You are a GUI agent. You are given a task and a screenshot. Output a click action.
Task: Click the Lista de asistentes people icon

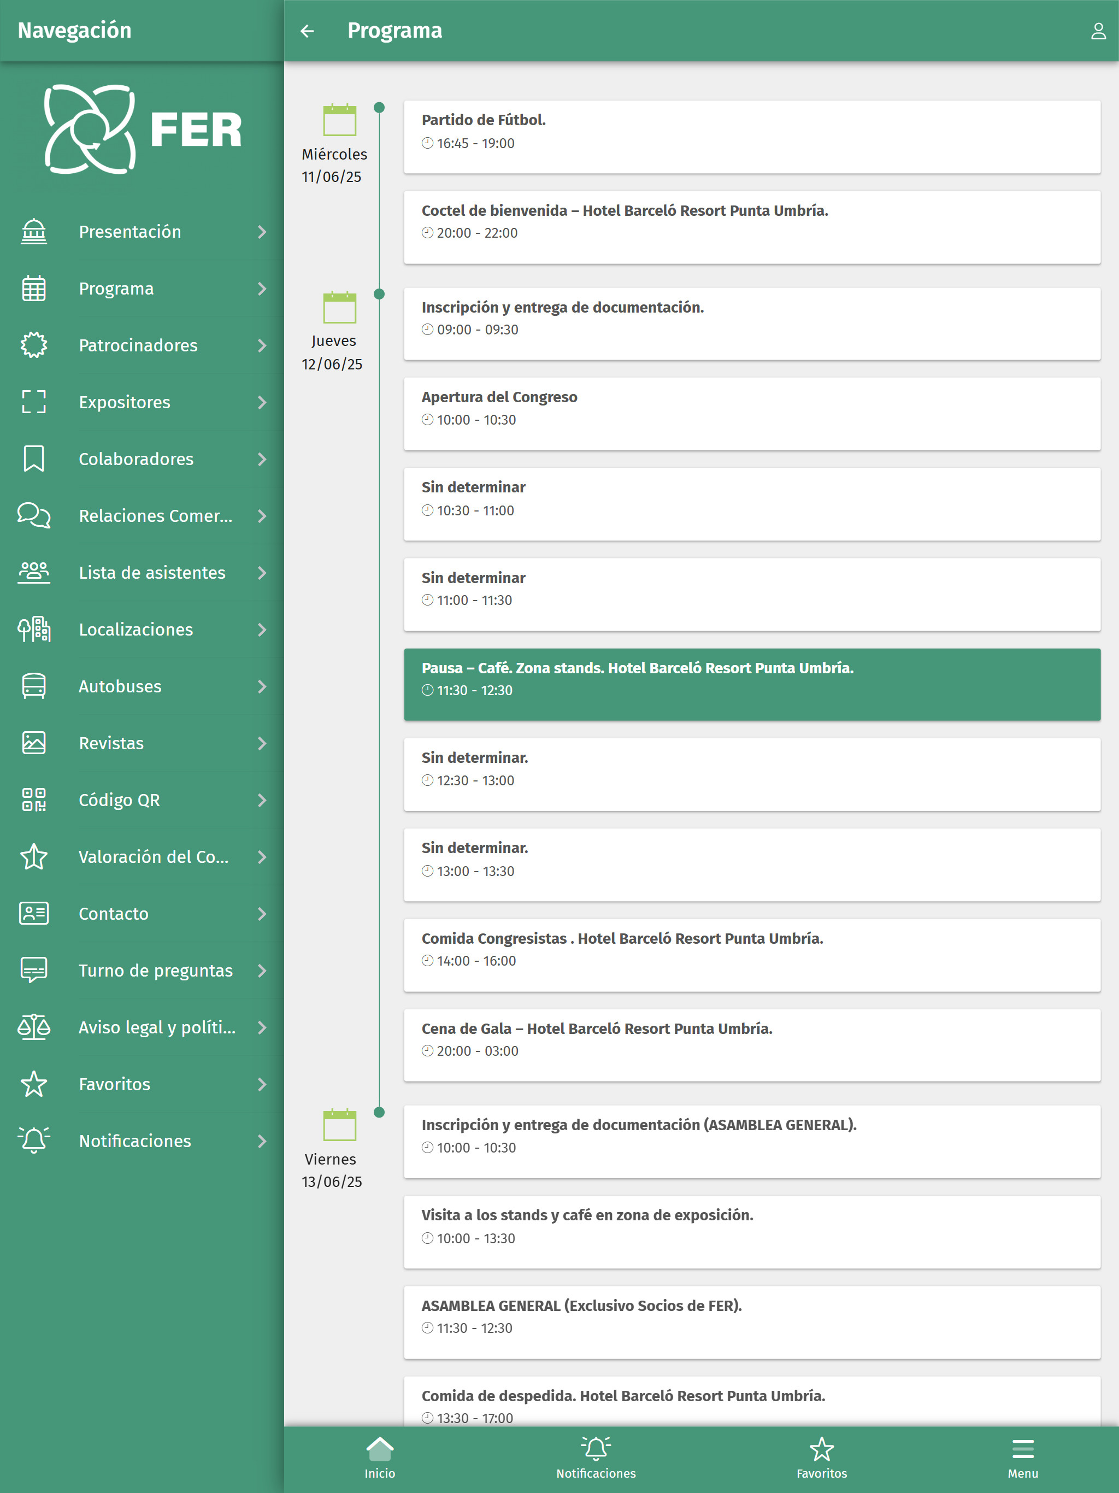[x=34, y=572]
